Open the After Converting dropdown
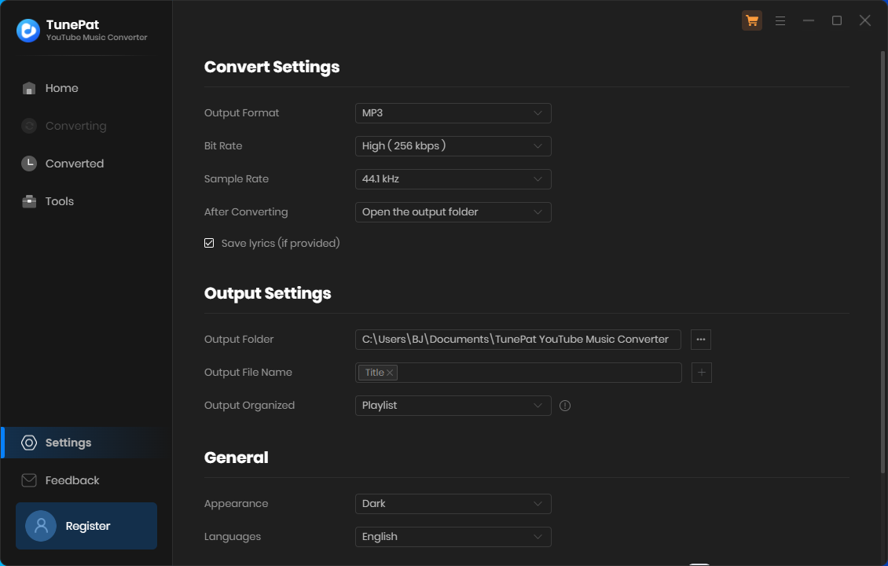888x566 pixels. 453,212
